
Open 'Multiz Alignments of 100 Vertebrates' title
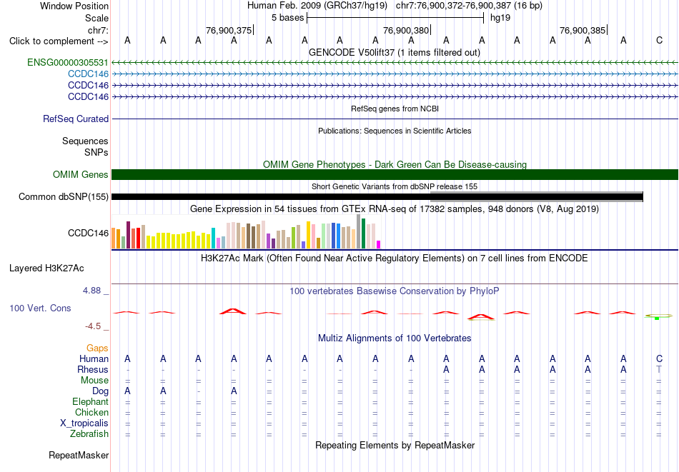coord(395,338)
